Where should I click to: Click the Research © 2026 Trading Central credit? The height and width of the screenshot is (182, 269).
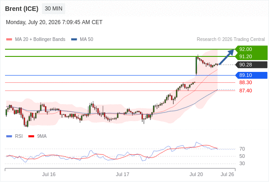coord(231,40)
